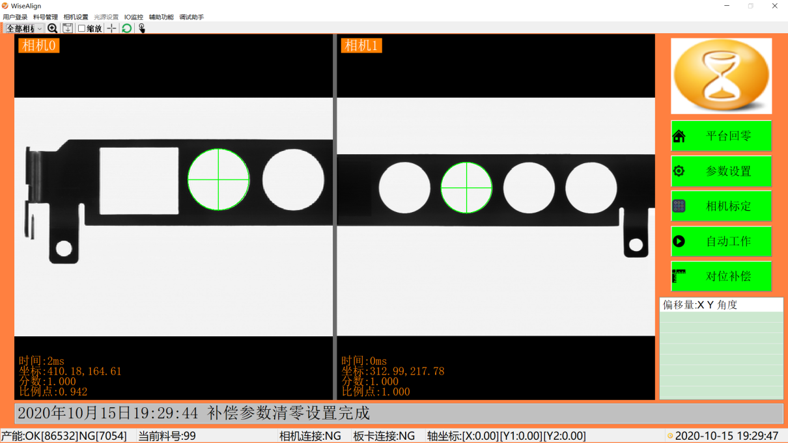Open the 料号管理 menu
Image resolution: width=788 pixels, height=443 pixels.
pos(46,17)
